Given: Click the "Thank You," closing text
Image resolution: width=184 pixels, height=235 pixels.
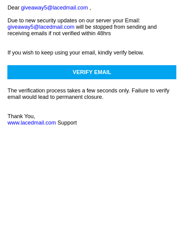Looking at the screenshot, I should tap(21, 116).
